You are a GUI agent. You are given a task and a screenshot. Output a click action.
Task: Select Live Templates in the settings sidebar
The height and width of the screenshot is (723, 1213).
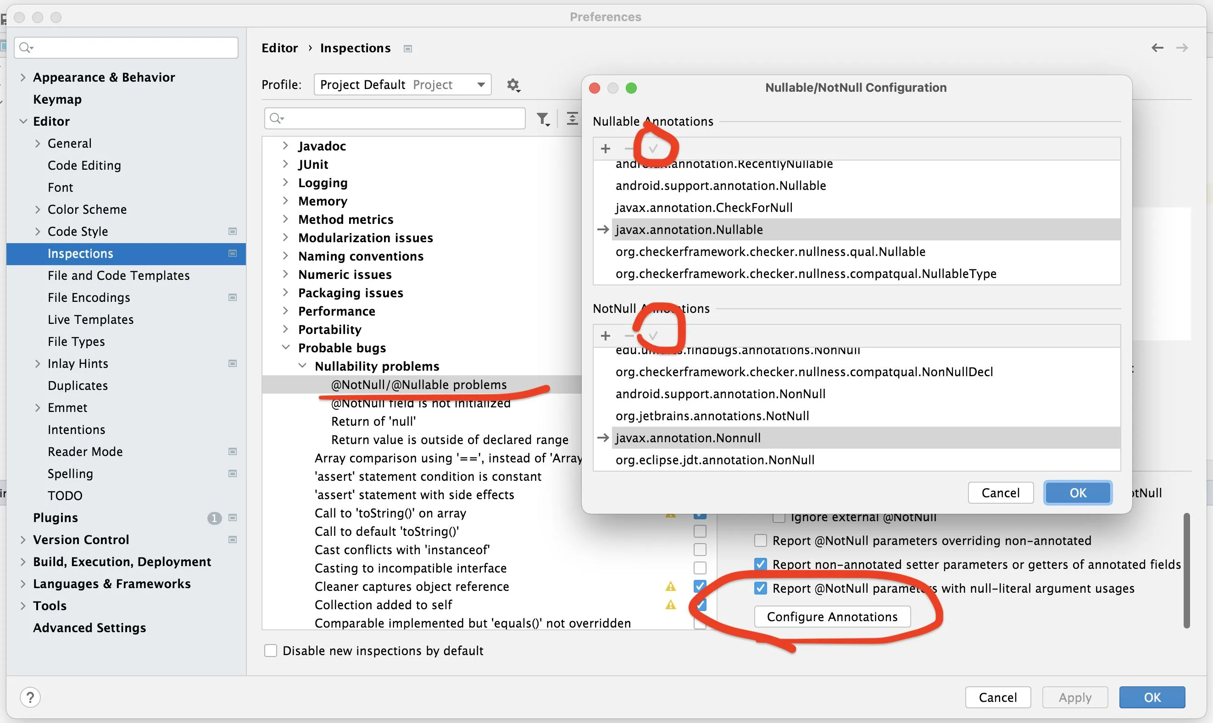point(91,320)
